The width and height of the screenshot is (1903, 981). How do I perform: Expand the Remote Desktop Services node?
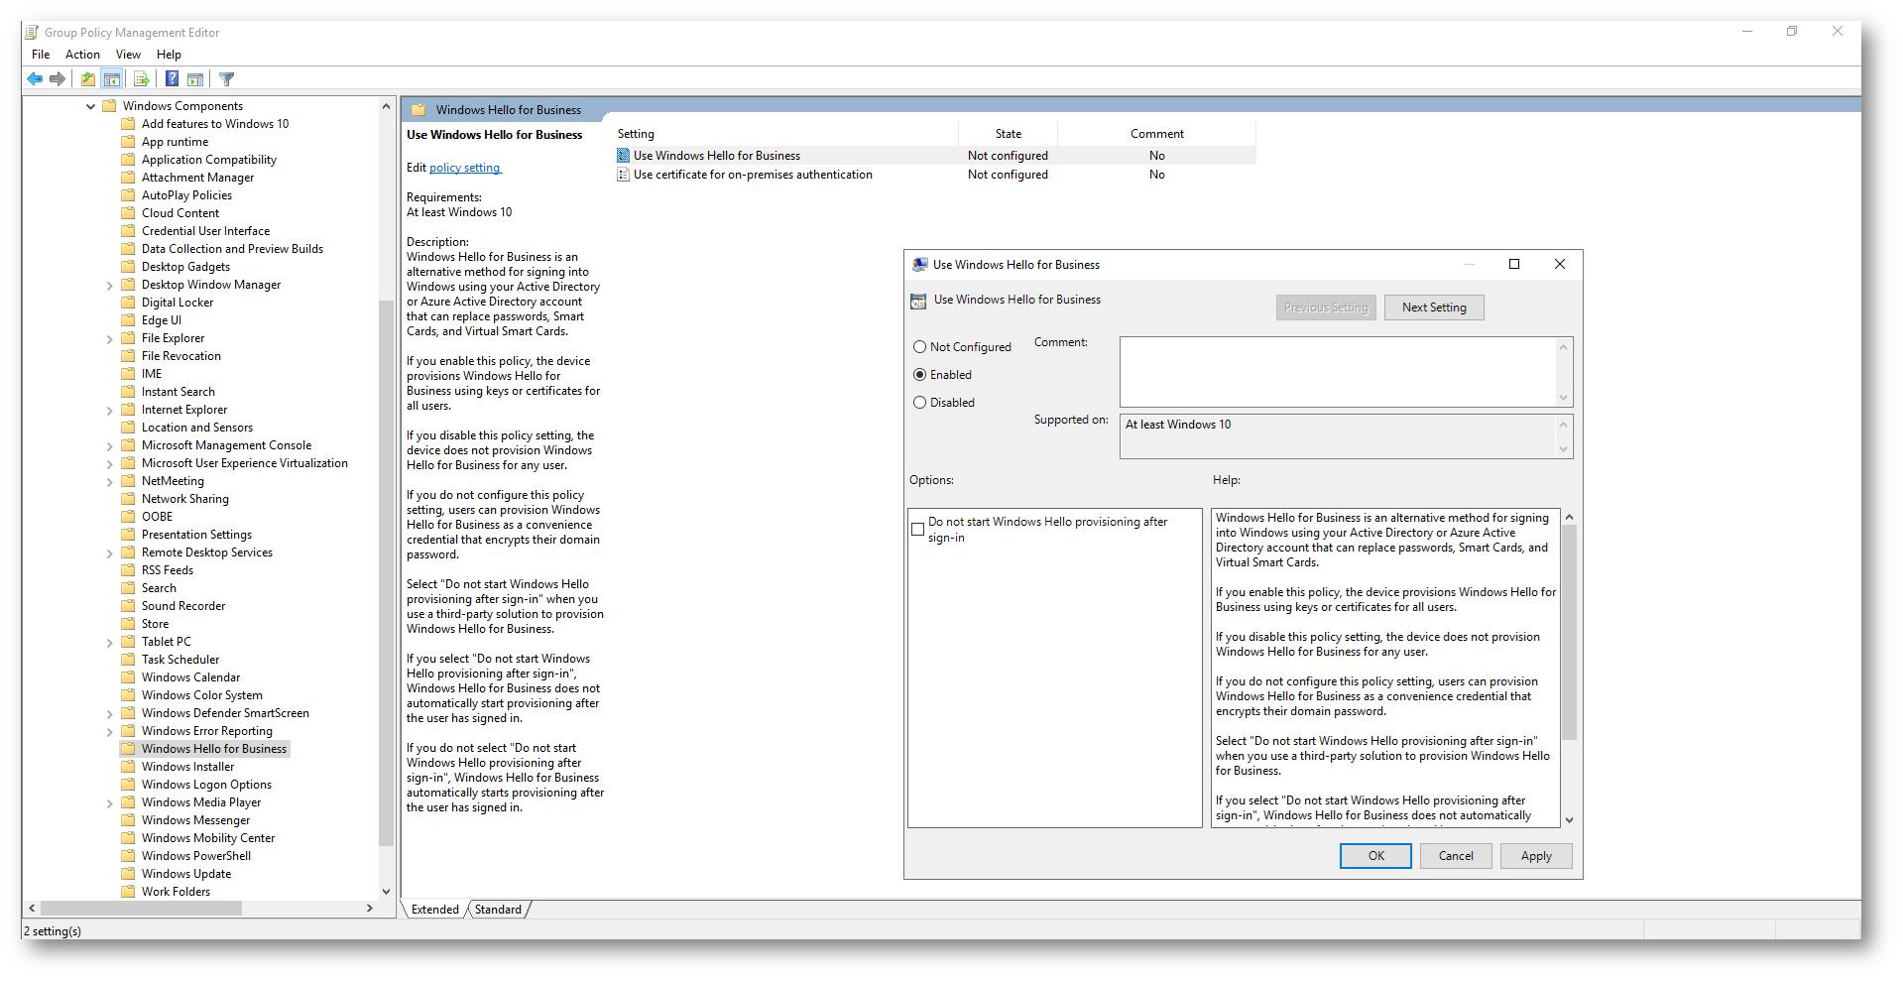109,553
